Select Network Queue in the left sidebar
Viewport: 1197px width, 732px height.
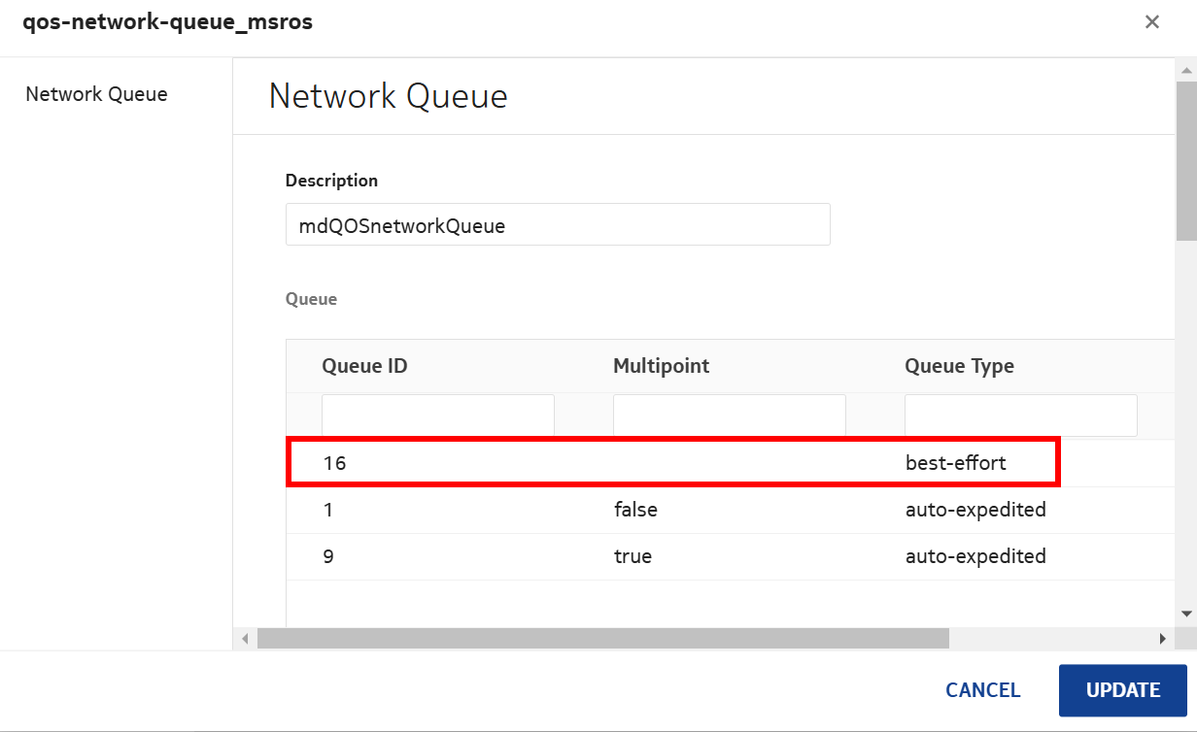[x=96, y=94]
